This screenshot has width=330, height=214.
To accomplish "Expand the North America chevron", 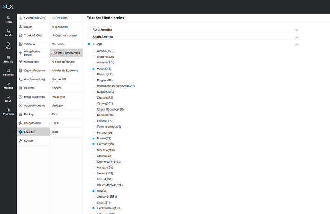I will click(297, 30).
